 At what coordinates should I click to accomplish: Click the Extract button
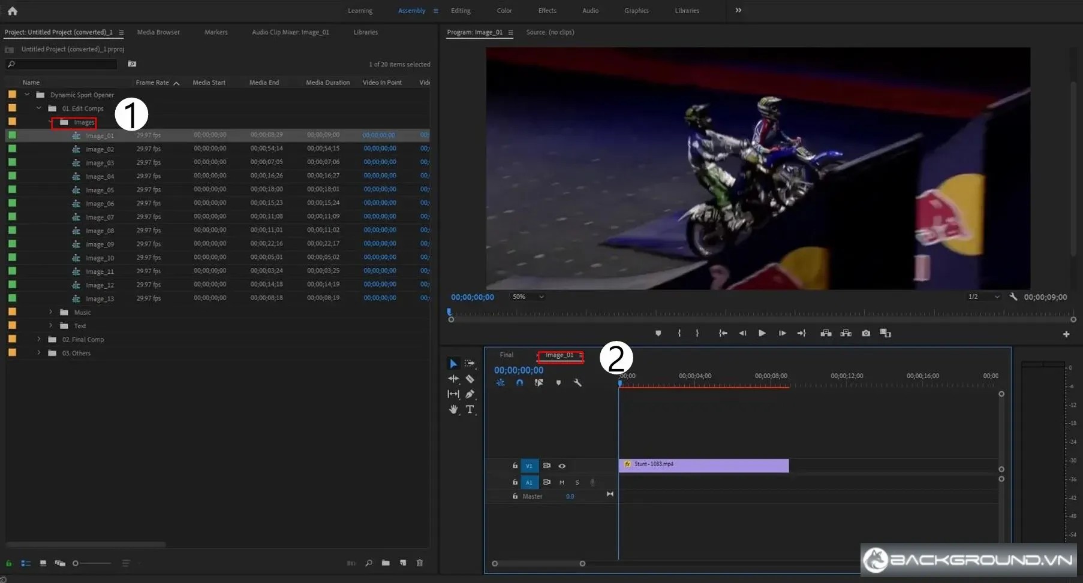pyautogui.click(x=846, y=333)
